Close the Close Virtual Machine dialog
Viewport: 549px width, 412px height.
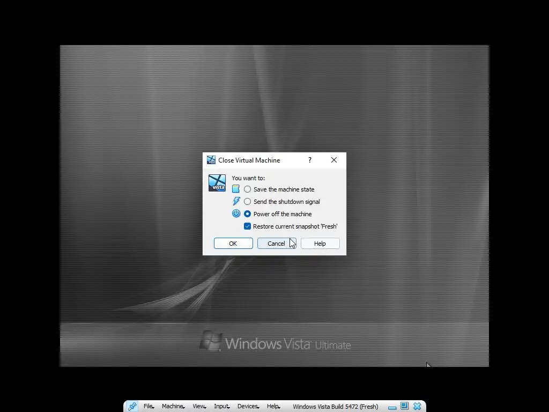click(x=334, y=160)
